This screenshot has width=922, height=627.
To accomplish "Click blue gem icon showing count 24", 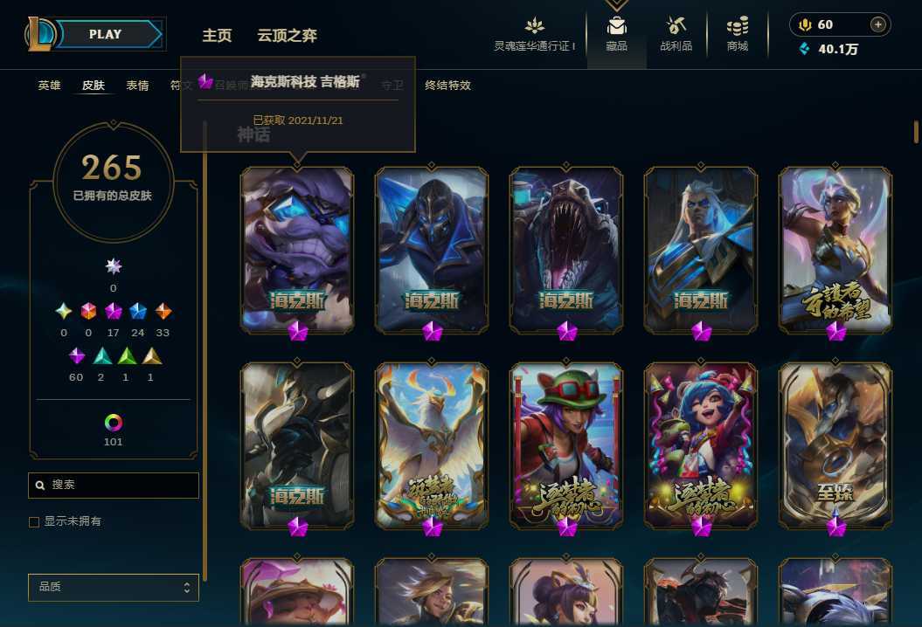I will coord(137,311).
